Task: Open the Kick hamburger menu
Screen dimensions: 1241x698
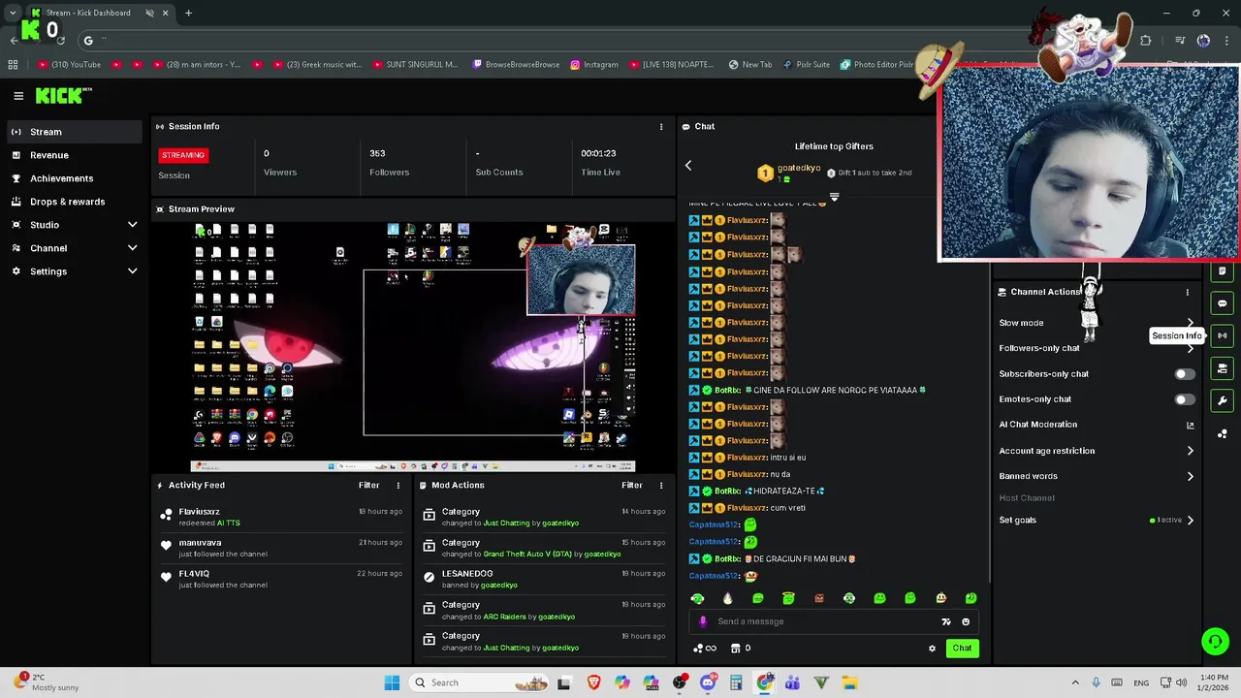Action: (x=18, y=95)
